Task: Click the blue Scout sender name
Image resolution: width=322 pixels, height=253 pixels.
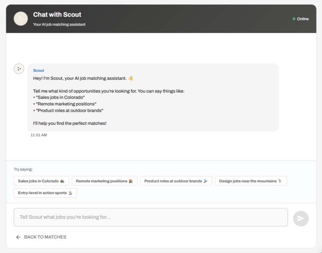Action: pos(39,70)
